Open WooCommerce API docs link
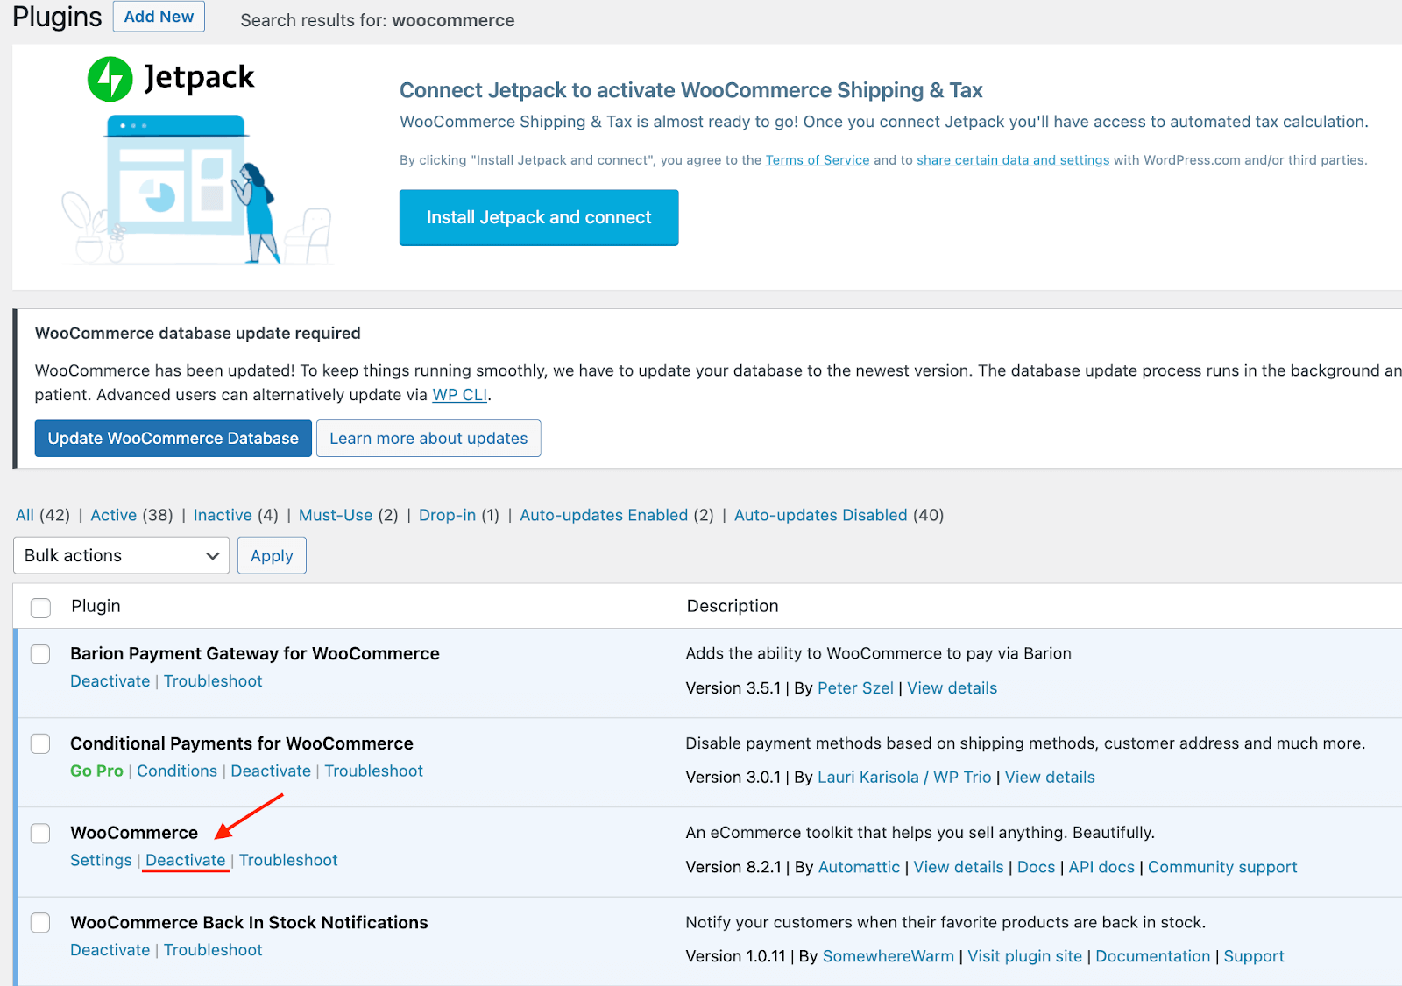The height and width of the screenshot is (986, 1402). [x=1101, y=867]
